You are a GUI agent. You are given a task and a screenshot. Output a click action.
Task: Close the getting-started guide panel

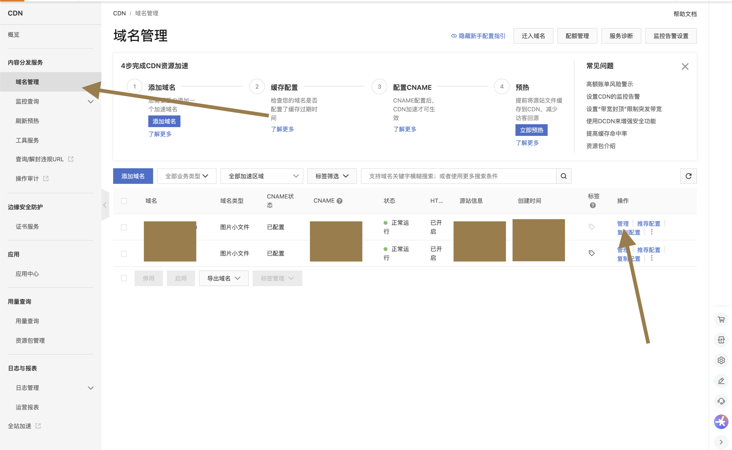coord(685,66)
